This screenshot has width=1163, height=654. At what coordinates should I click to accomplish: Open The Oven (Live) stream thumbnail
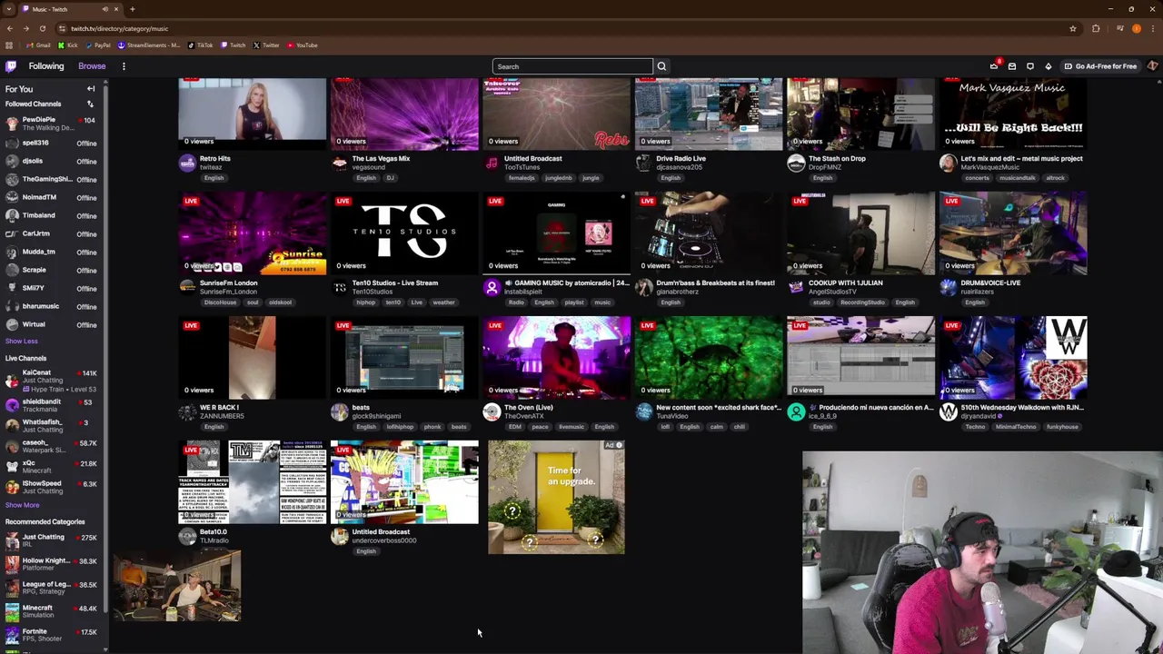[x=556, y=358]
